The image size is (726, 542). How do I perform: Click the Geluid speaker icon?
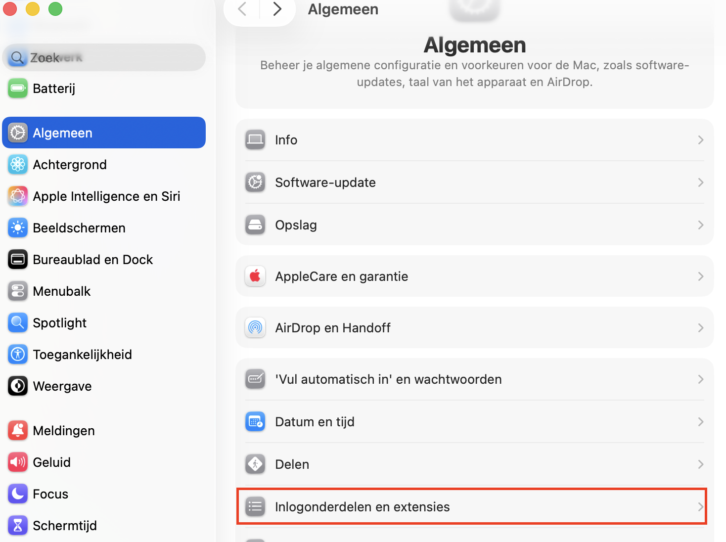18,462
